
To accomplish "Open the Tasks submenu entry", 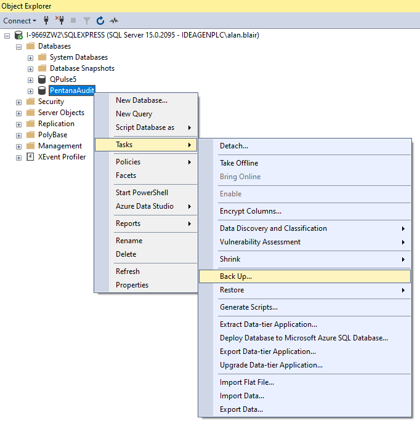I will [146, 145].
